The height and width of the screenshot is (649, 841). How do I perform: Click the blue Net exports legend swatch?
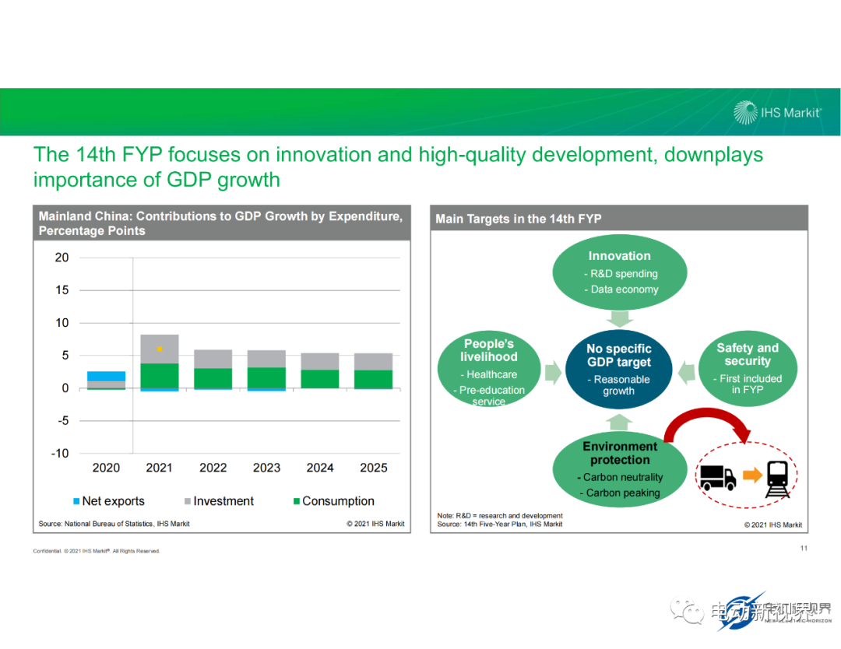click(76, 501)
